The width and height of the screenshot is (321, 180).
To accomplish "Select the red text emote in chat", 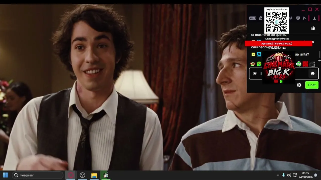I will [x=305, y=64].
